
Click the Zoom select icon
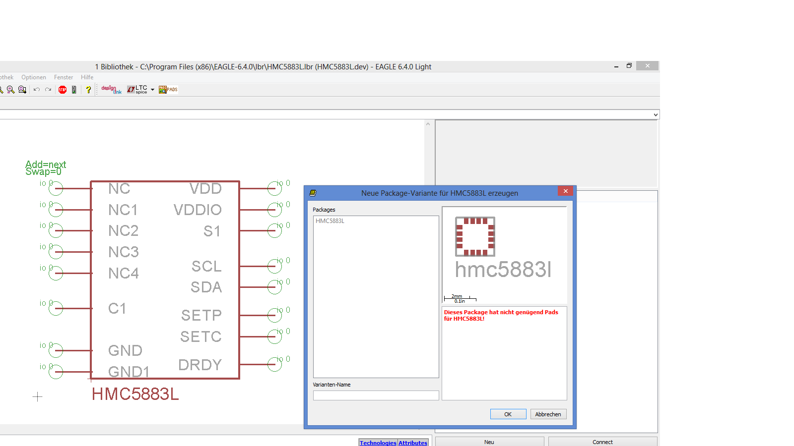pos(22,90)
